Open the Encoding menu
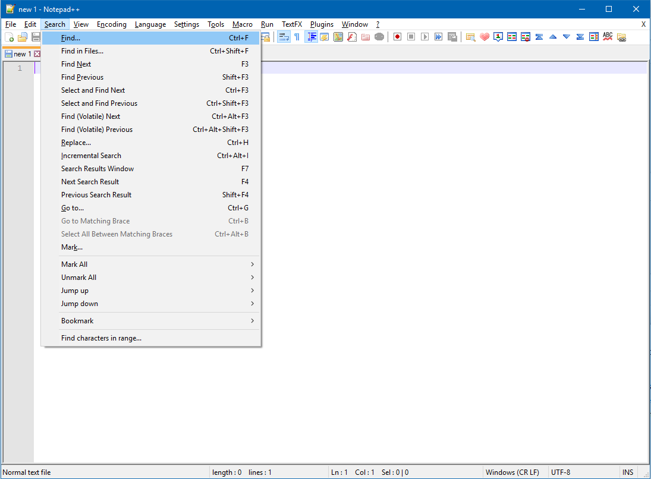 click(x=112, y=24)
